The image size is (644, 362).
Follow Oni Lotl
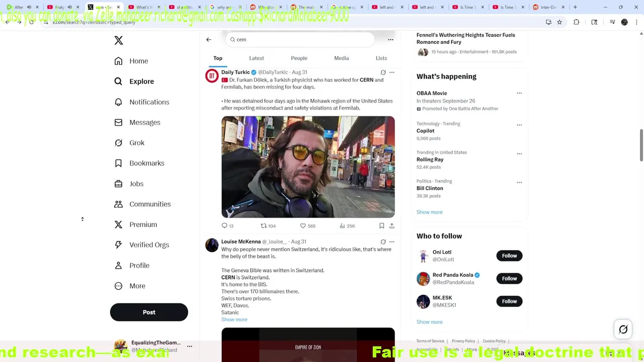pyautogui.click(x=509, y=256)
